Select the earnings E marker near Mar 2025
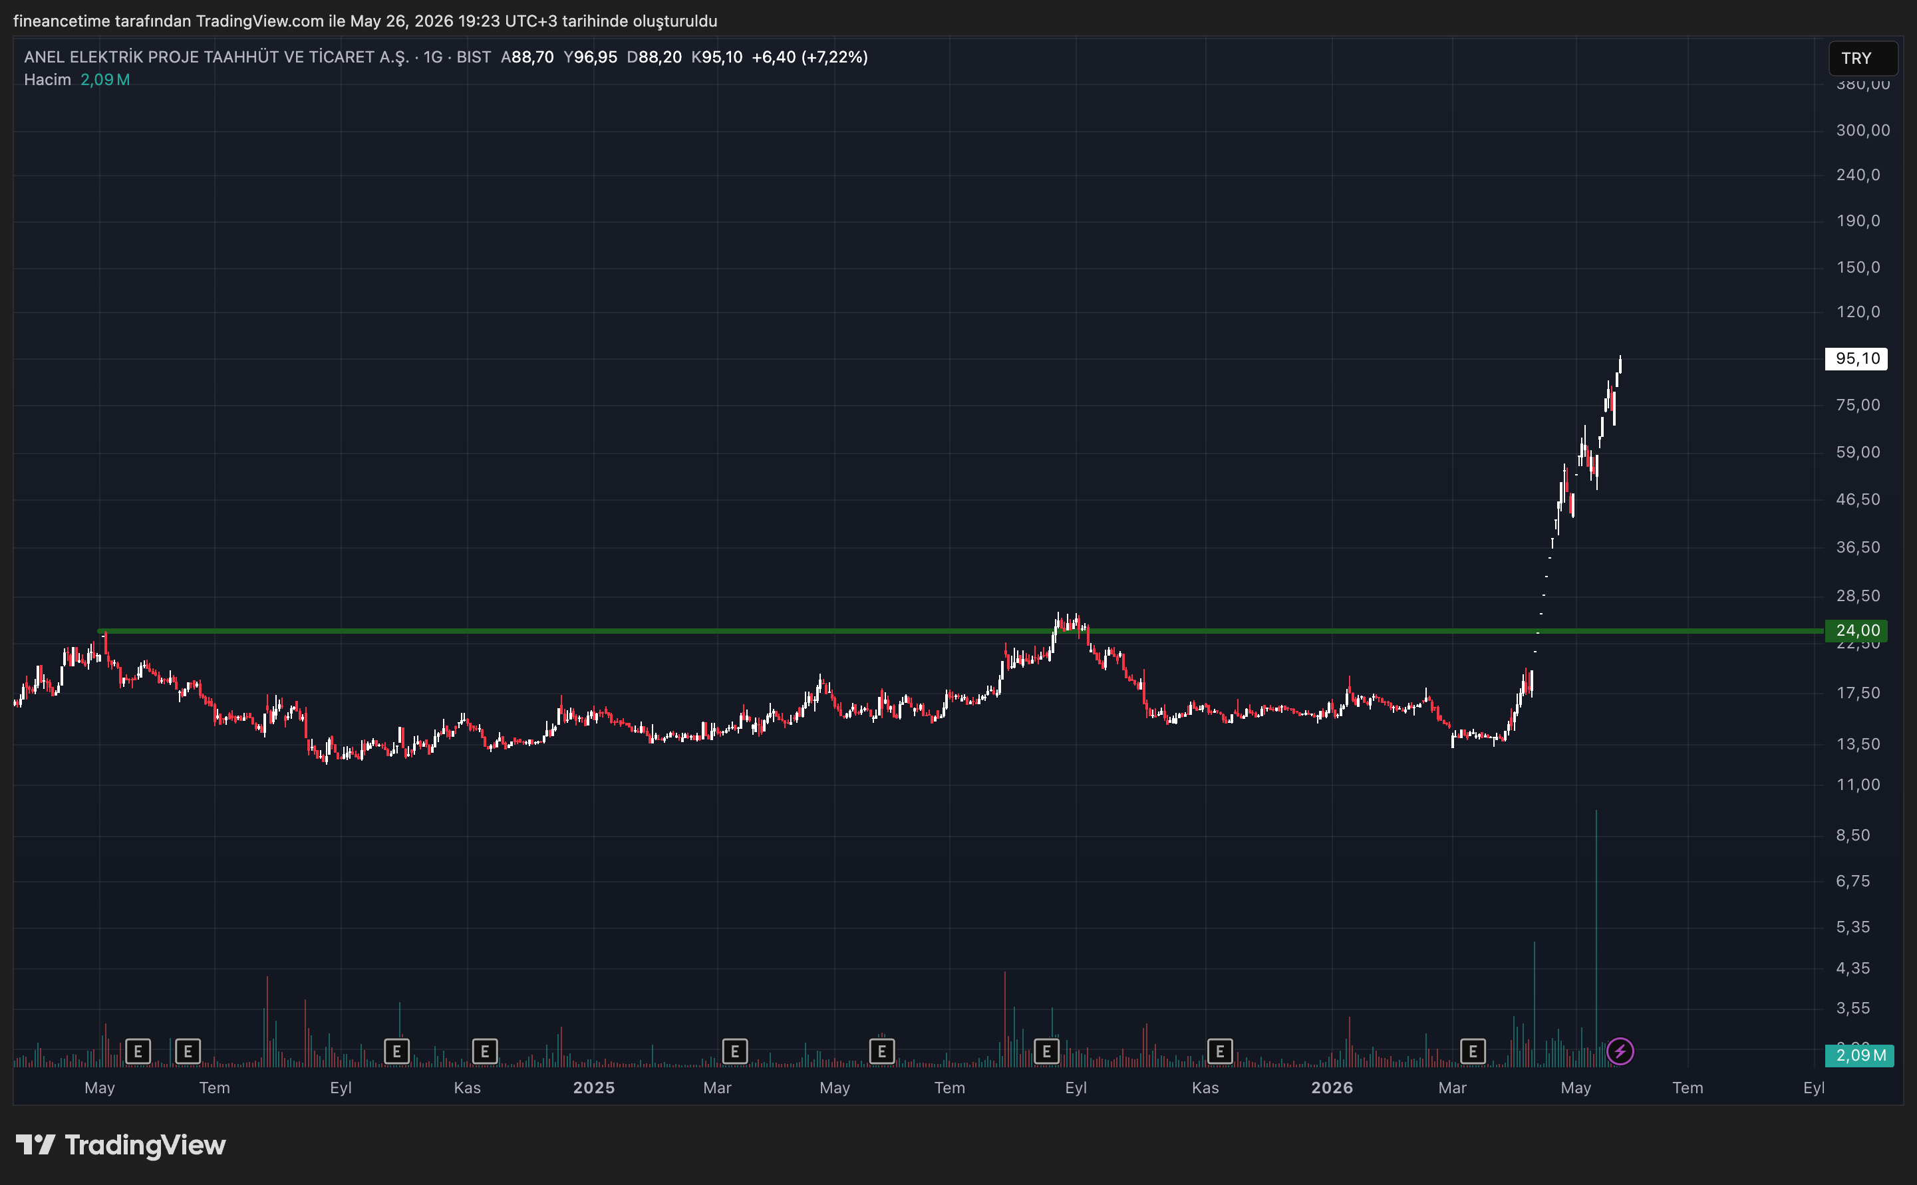Viewport: 1917px width, 1185px height. [x=734, y=1051]
